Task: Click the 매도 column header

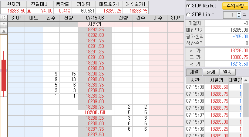Action: coord(34,18)
